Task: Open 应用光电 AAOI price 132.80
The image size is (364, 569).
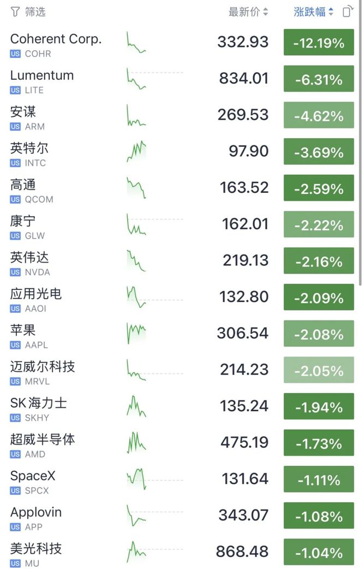Action: [244, 297]
